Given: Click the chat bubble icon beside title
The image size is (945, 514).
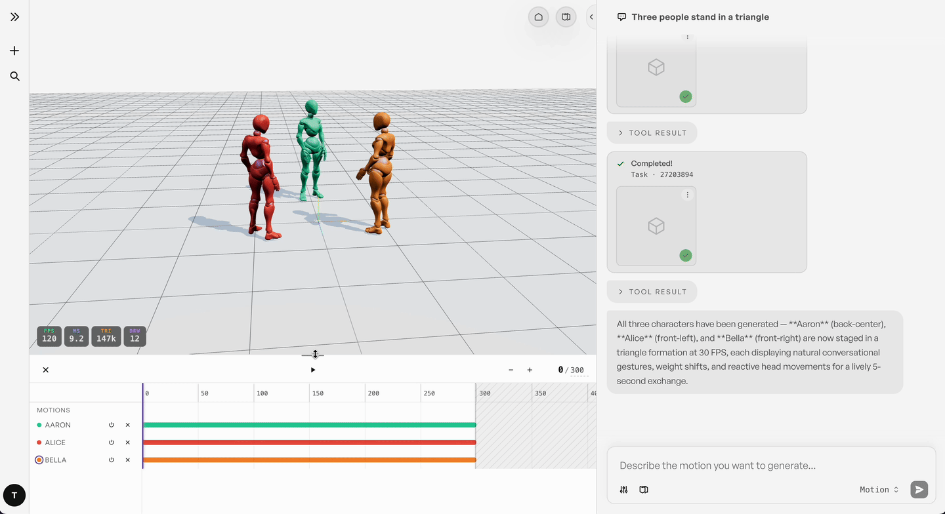Looking at the screenshot, I should pos(621,17).
